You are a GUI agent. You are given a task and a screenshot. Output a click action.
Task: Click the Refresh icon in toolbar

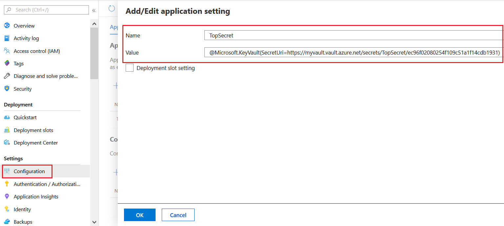(x=112, y=9)
